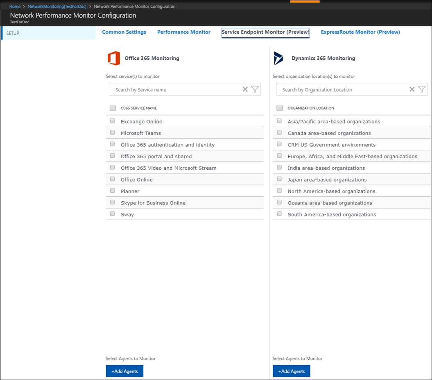Check the Sway service checkbox

pos(112,213)
